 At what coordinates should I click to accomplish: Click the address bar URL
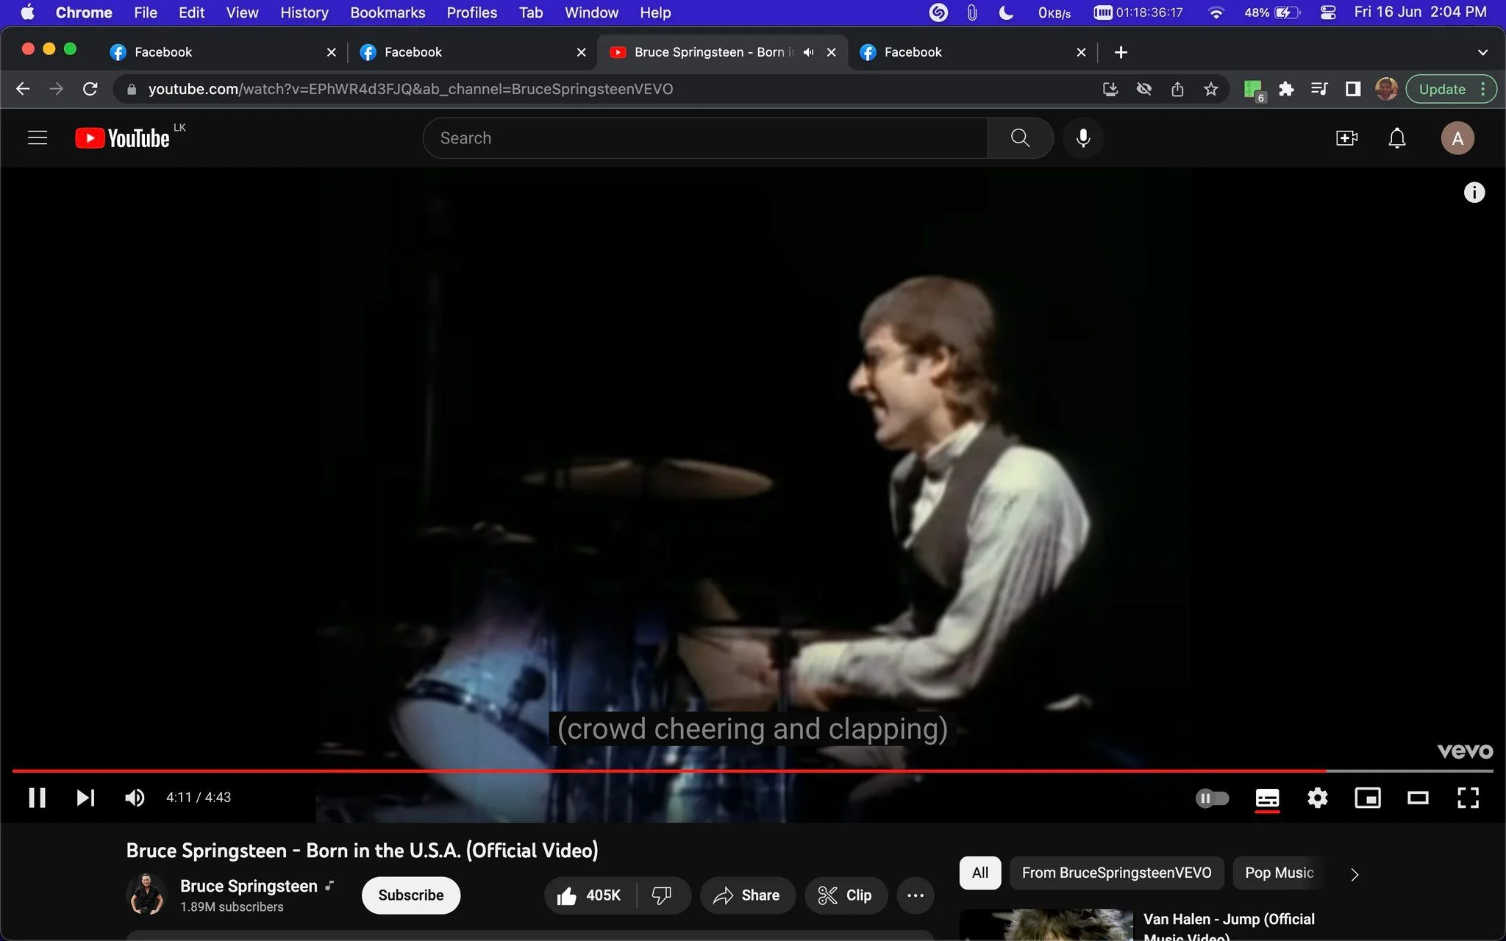(410, 89)
